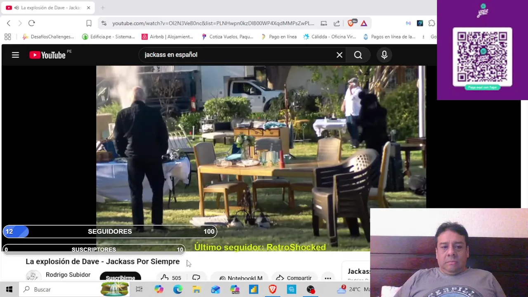Open Task View on taskbar
The image size is (528, 297).
click(139, 290)
